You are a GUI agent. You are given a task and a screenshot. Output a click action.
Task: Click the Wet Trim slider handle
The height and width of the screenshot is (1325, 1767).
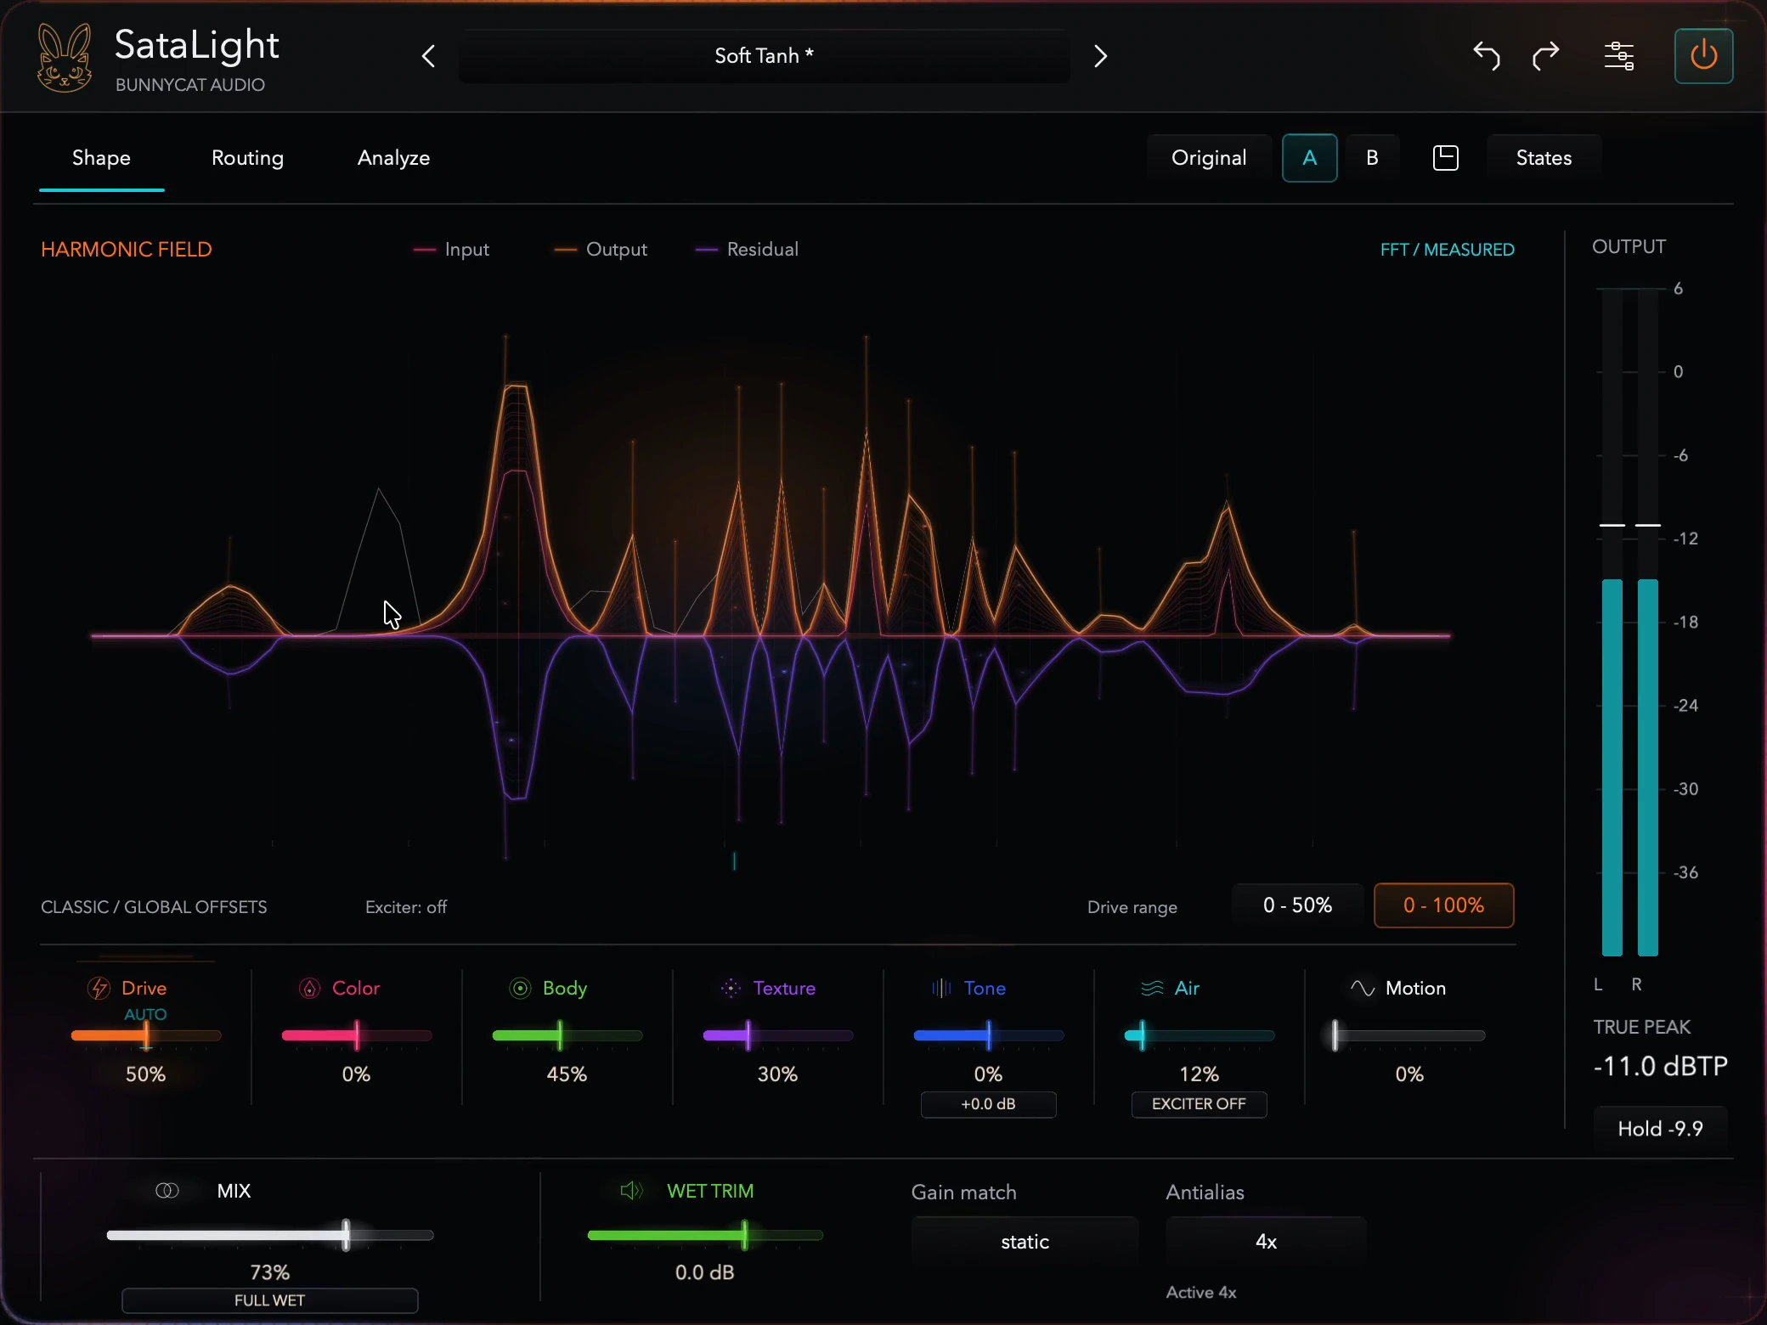click(745, 1235)
